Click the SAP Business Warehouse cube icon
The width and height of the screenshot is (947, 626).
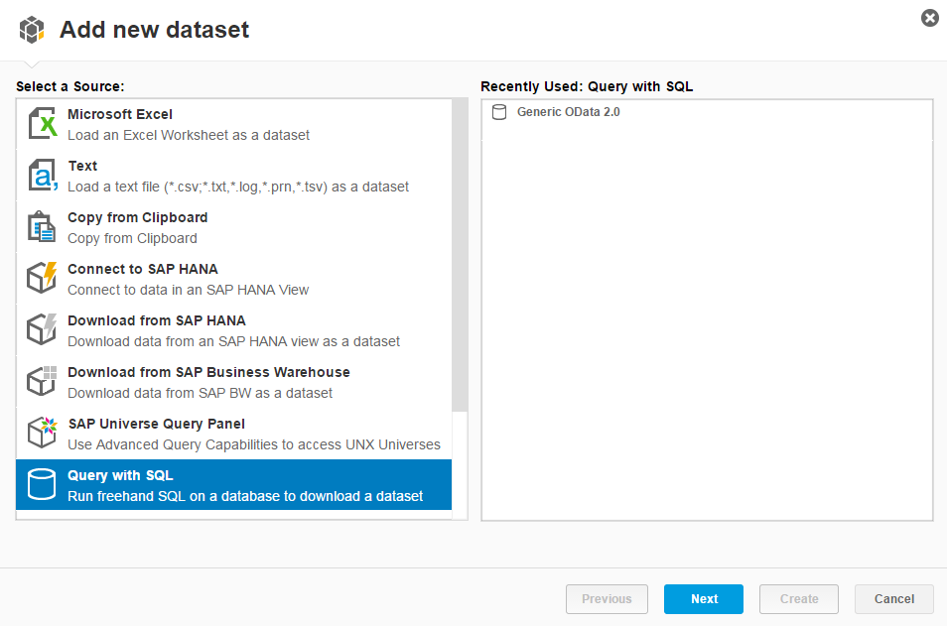click(x=43, y=381)
